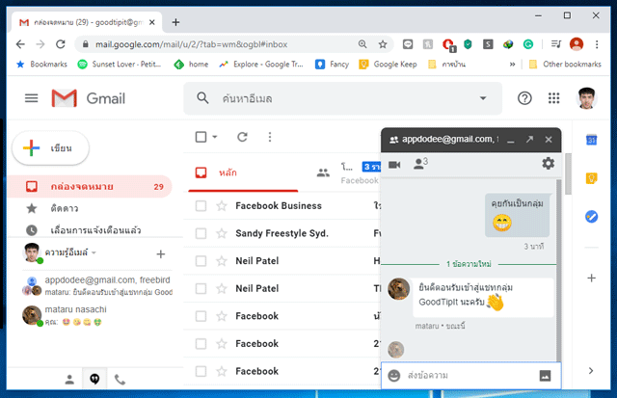Open a new browser tab
This screenshot has width=617, height=398.
click(175, 22)
